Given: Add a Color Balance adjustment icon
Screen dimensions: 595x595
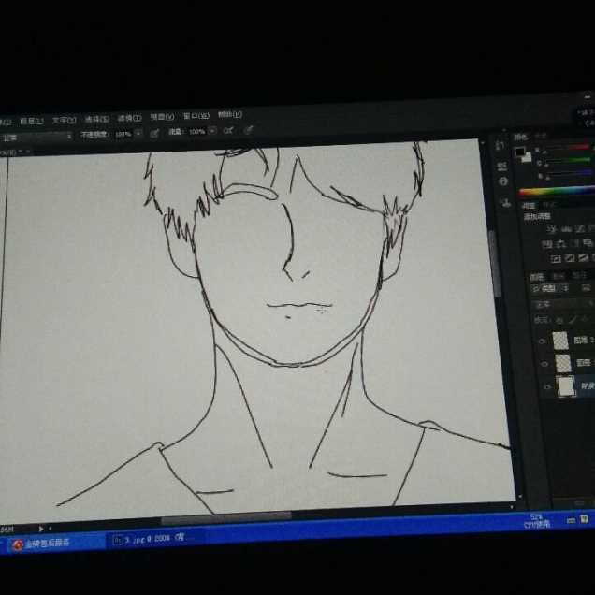Looking at the screenshot, I should [574, 243].
